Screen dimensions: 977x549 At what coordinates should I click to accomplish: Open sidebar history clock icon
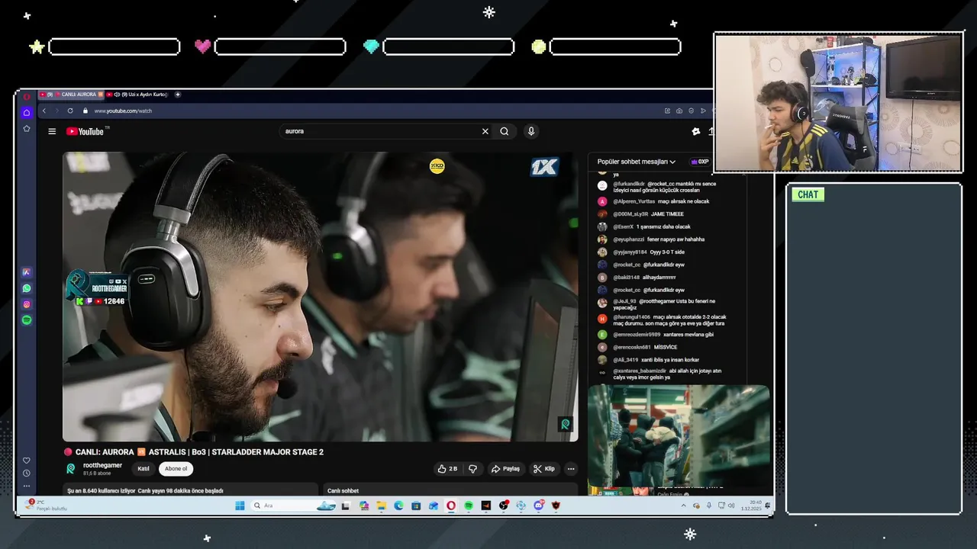click(x=26, y=474)
